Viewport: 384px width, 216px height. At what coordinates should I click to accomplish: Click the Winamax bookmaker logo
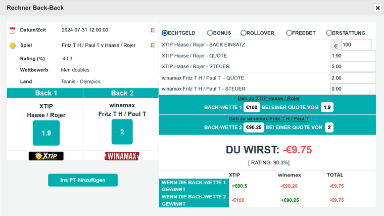point(122,156)
